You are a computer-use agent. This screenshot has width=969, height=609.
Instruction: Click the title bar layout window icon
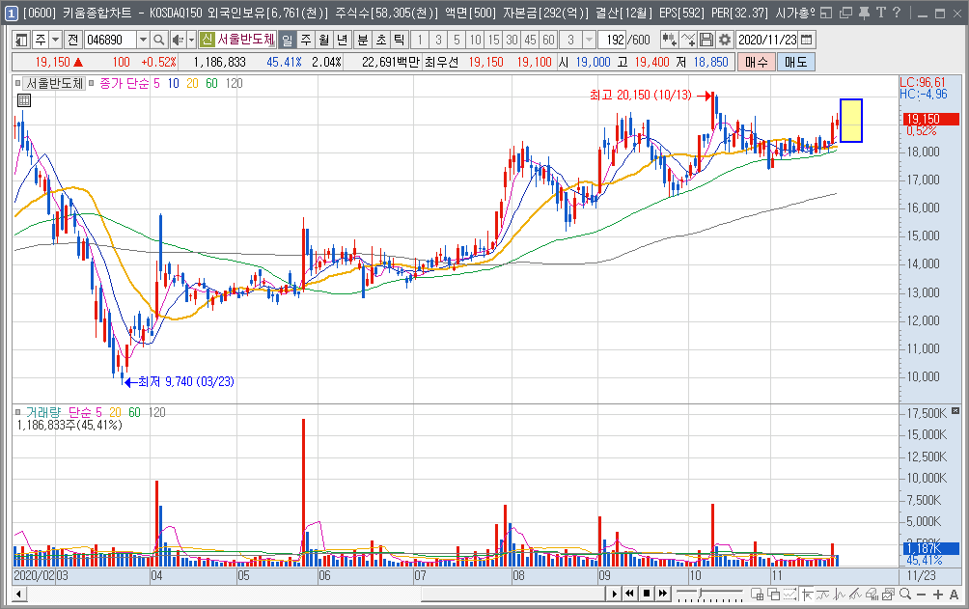pos(826,13)
